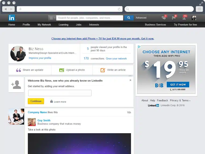
Task: Click the Biz Ness profile photo
Action: tap(18, 54)
